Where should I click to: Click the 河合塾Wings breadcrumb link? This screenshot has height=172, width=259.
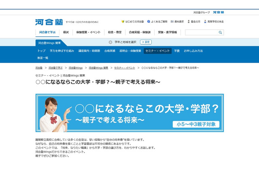pos(76,68)
